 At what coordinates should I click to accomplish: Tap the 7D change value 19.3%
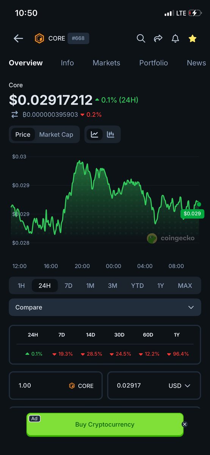(x=63, y=354)
